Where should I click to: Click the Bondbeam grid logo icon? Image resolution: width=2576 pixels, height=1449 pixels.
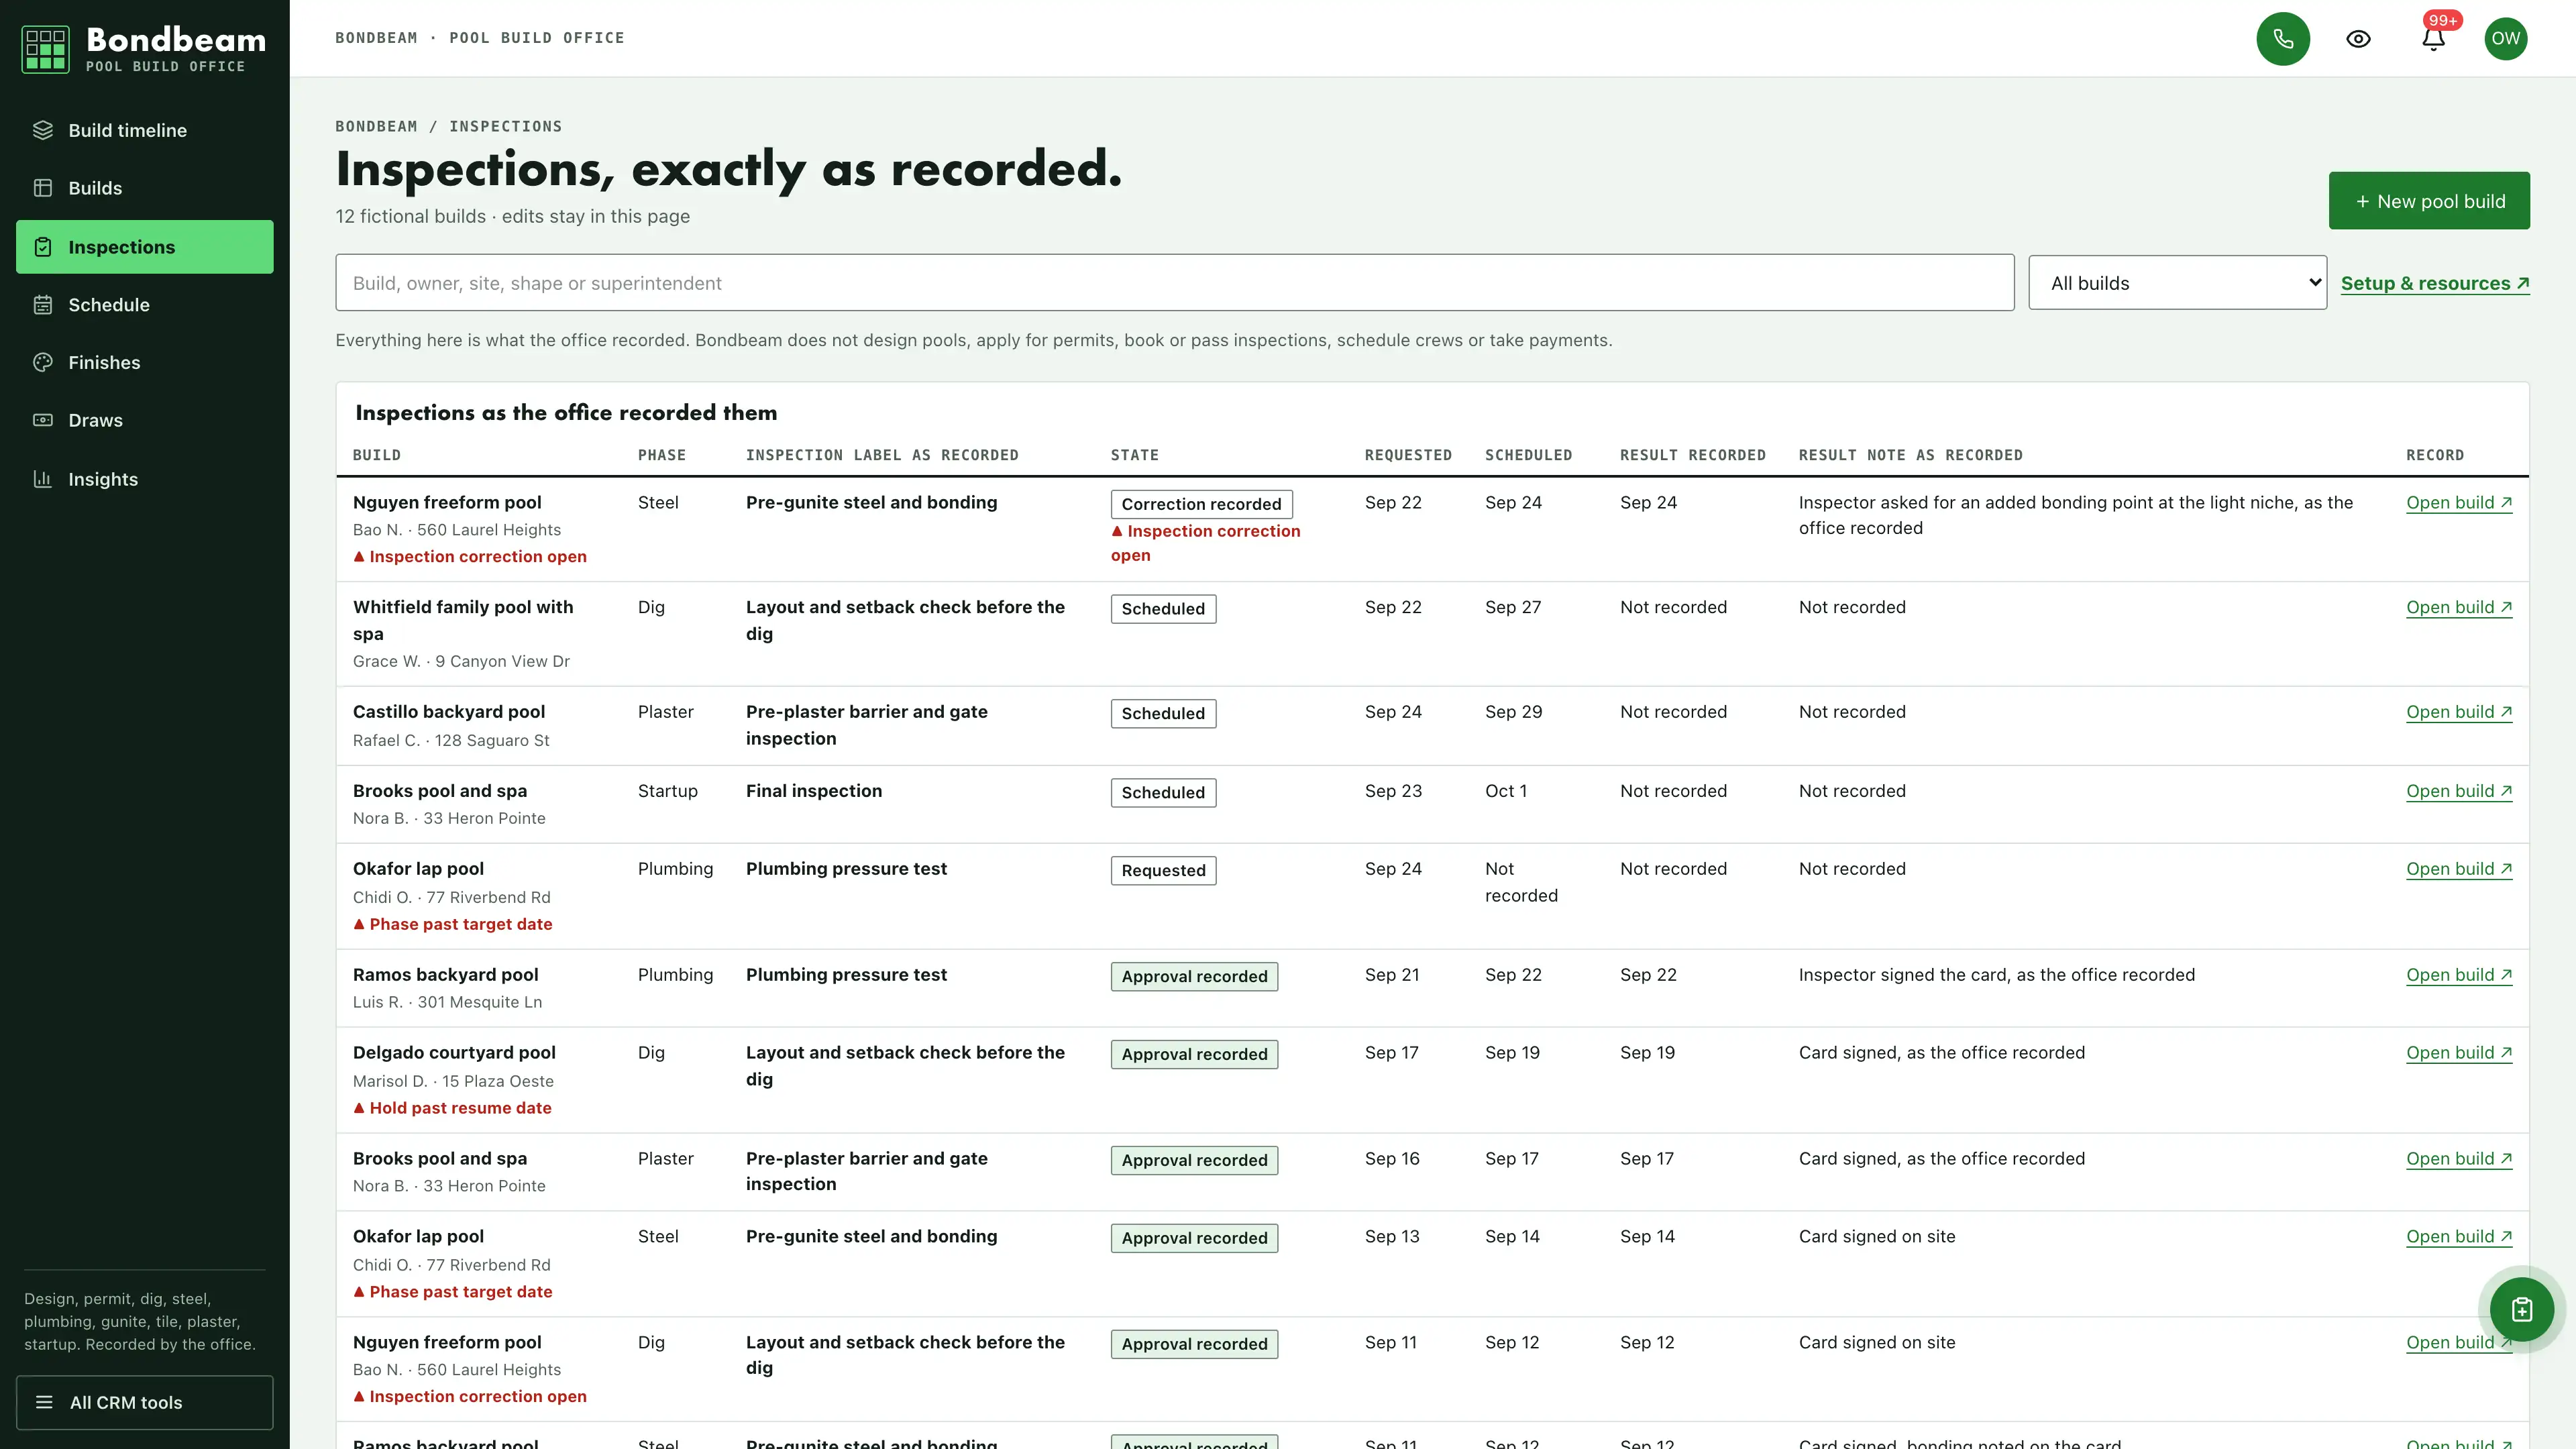(x=45, y=49)
